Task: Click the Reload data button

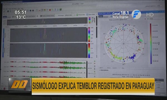Action: click(x=80, y=15)
